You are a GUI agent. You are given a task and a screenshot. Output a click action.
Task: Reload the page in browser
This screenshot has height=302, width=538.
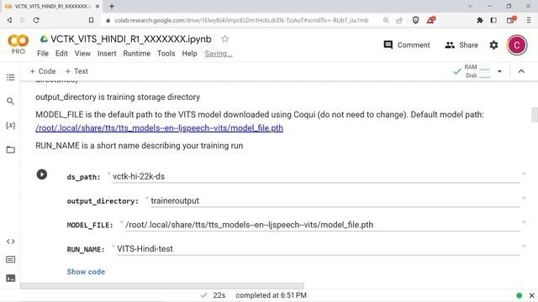point(36,20)
